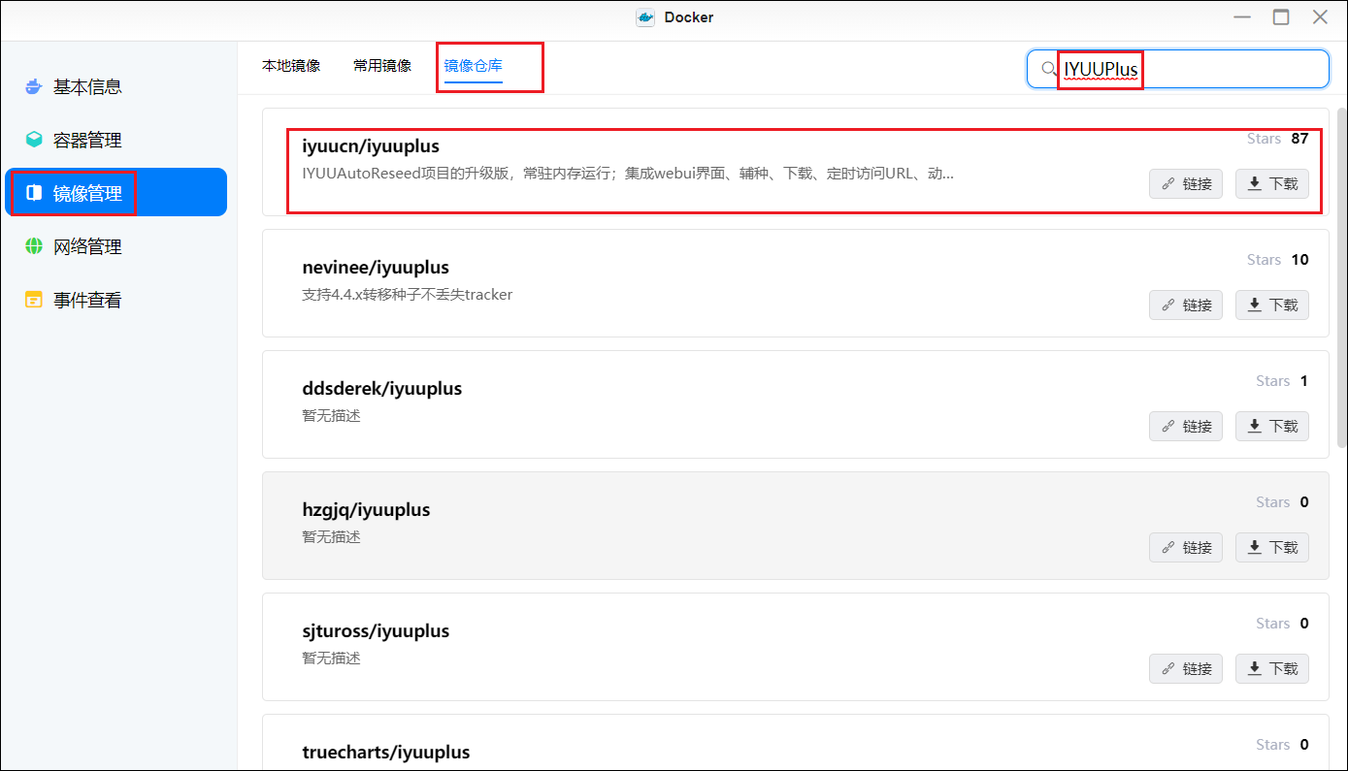Download the hzgjq/iyuuplus image

pyautogui.click(x=1271, y=547)
